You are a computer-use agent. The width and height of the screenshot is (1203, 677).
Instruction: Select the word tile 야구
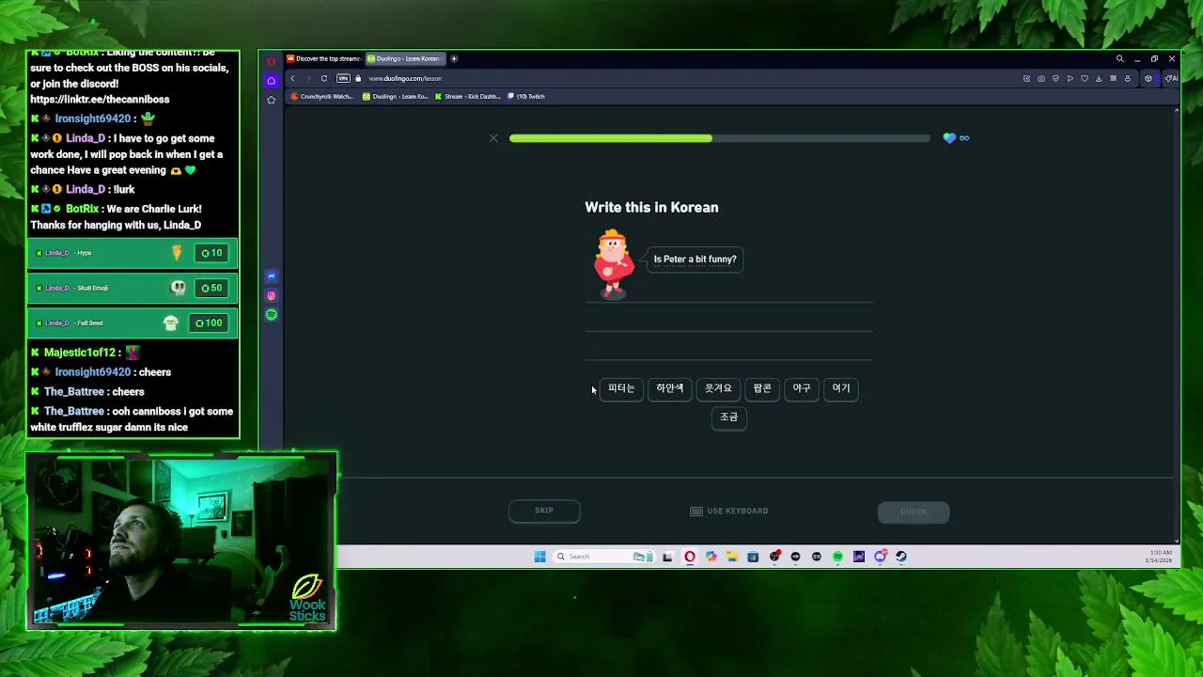click(x=802, y=388)
